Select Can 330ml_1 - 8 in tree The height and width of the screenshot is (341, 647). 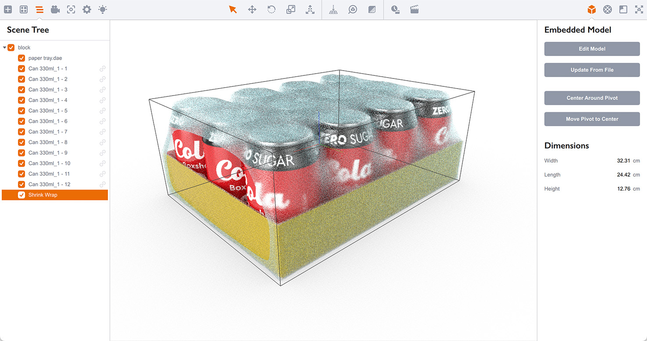48,142
